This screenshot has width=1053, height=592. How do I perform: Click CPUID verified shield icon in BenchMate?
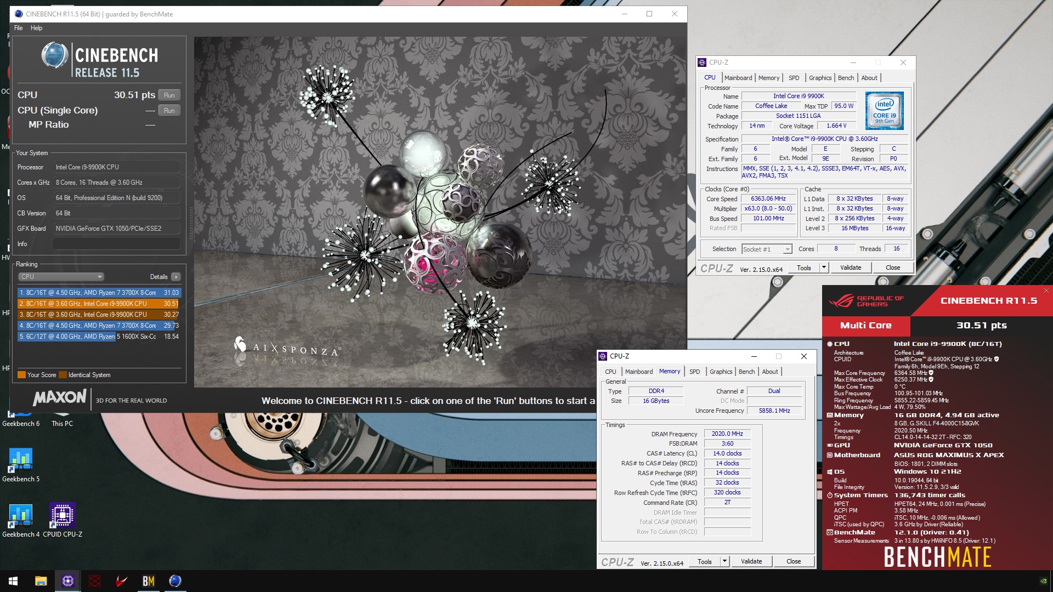click(x=997, y=360)
